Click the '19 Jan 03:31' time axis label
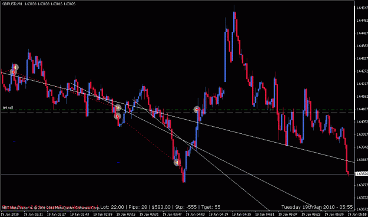The width and height of the screenshot is (368, 217). (148, 214)
